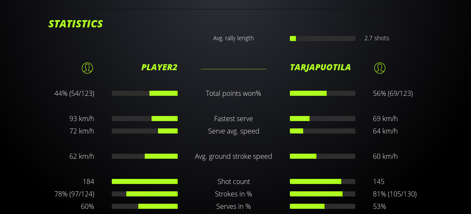
Task: Click PLAYER2's profile avatar icon
Action: [87, 68]
